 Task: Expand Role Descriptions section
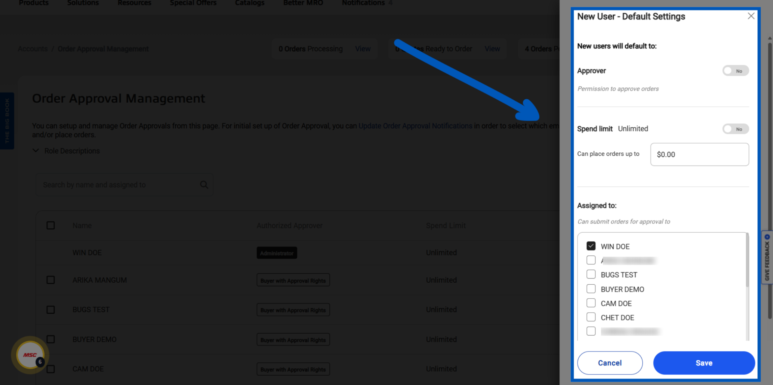point(66,151)
